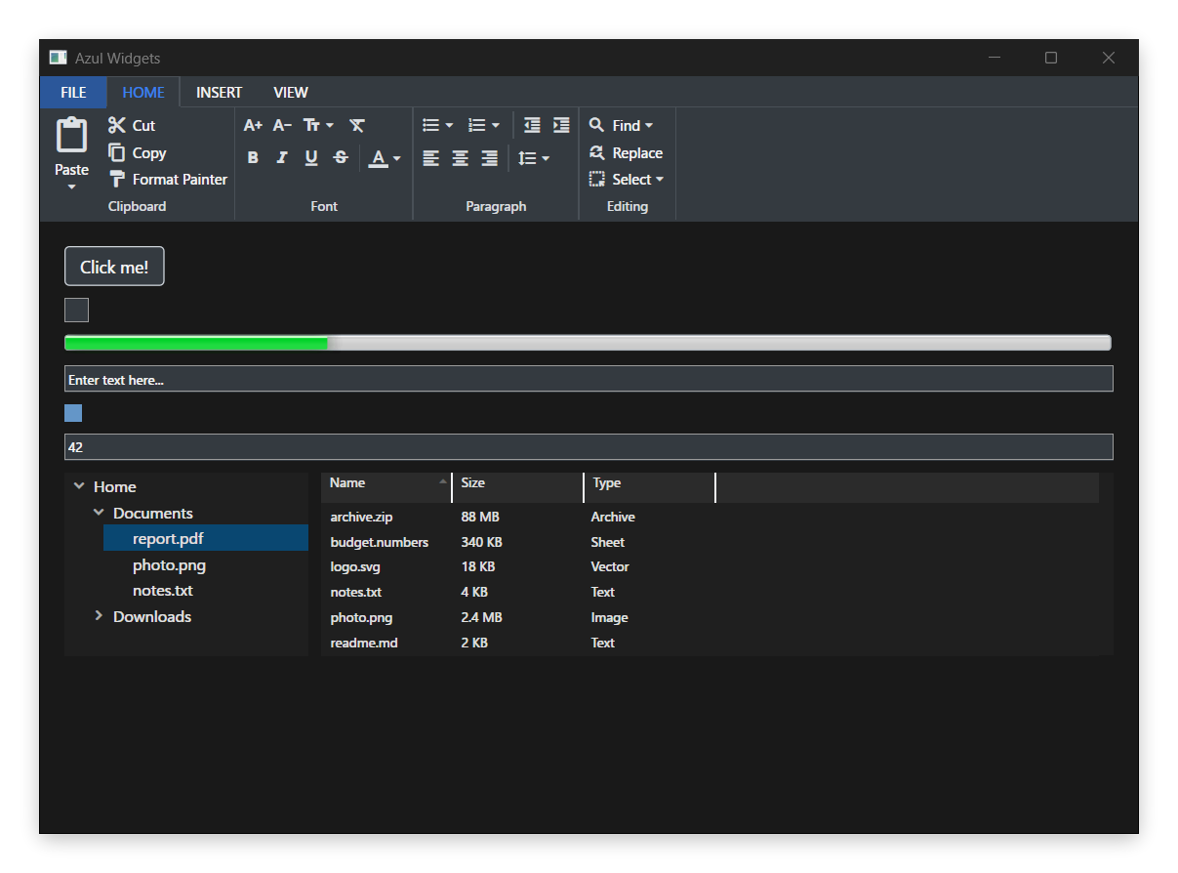Screen dimensions: 1178x873
Task: Sort by the Name column header
Action: (x=386, y=487)
